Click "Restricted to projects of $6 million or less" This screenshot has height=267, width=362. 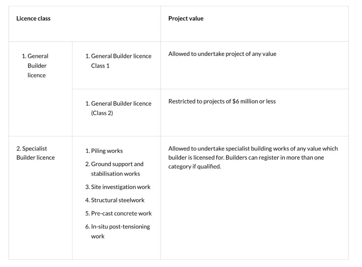[x=222, y=101]
